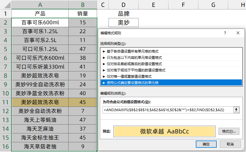This screenshot has height=152, width=246.
Task: Click sales value 7 in row 12
Action: coord(83,111)
